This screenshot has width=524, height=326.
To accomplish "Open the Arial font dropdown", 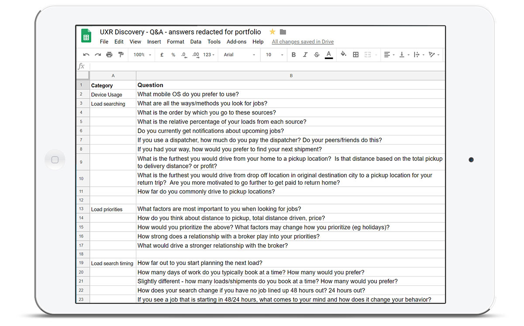I will (x=240, y=55).
